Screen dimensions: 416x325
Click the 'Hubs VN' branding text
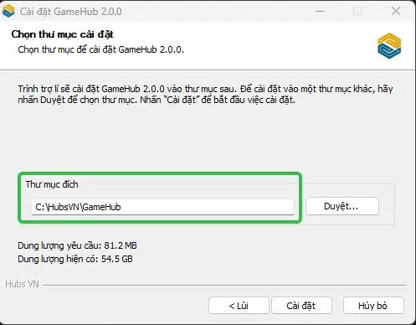[22, 284]
